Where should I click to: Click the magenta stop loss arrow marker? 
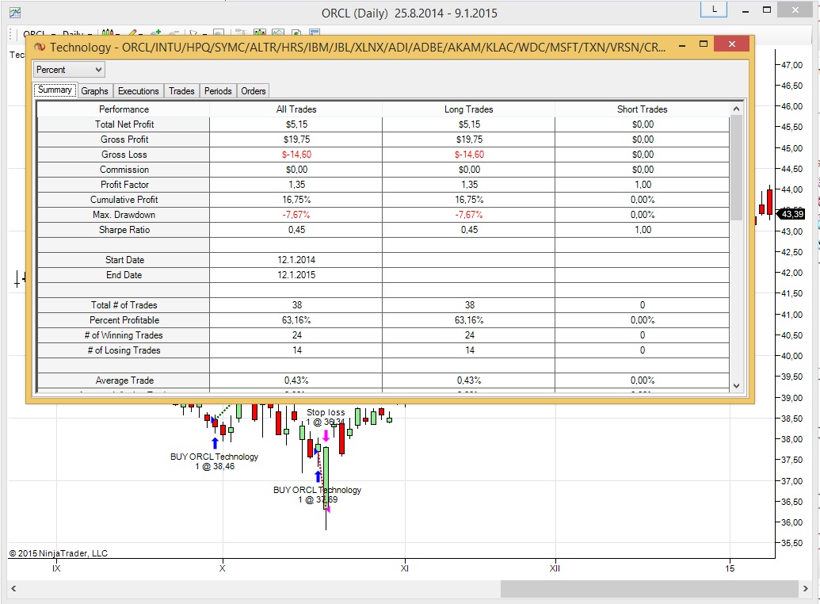pyautogui.click(x=326, y=435)
